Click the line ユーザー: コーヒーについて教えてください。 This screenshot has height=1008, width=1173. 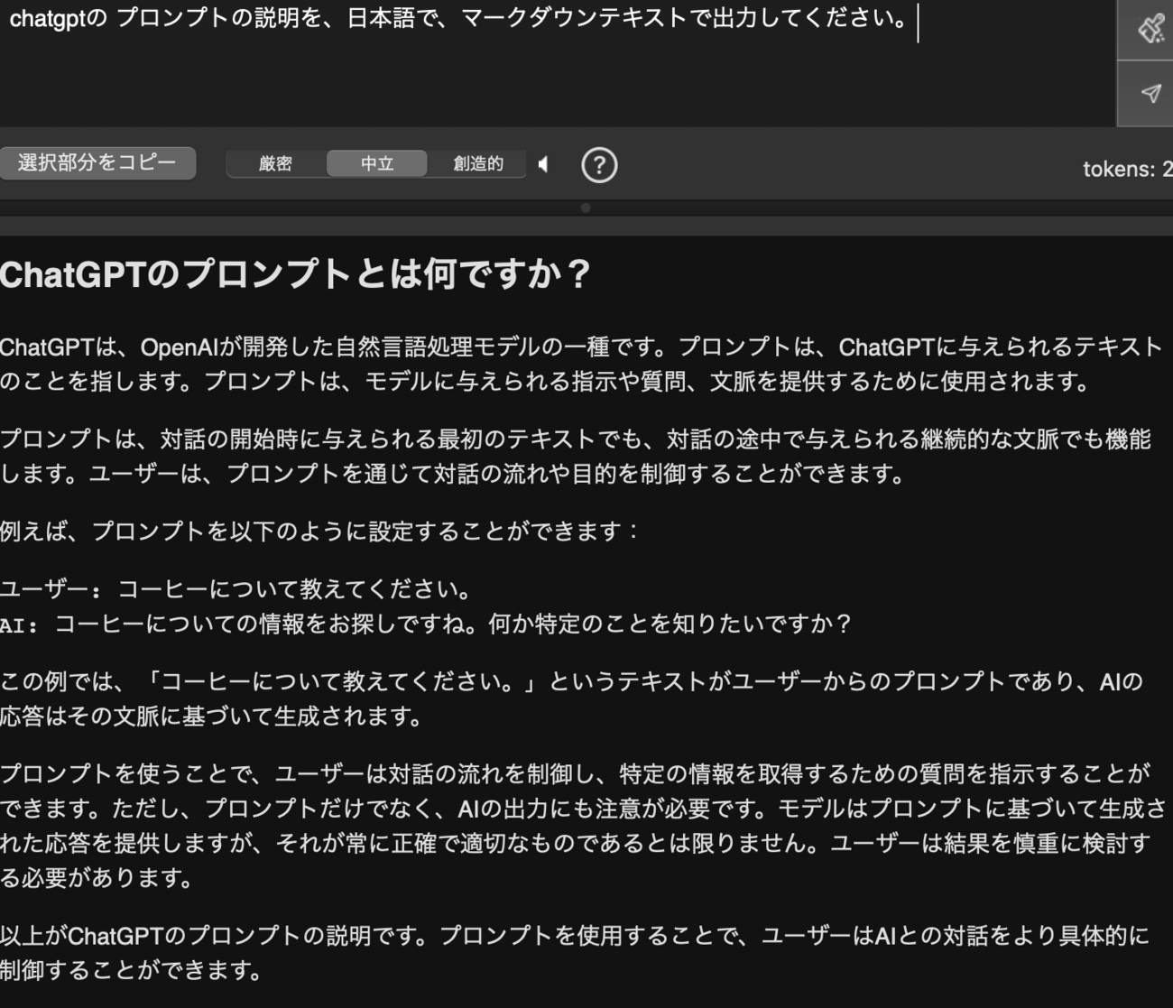236,589
